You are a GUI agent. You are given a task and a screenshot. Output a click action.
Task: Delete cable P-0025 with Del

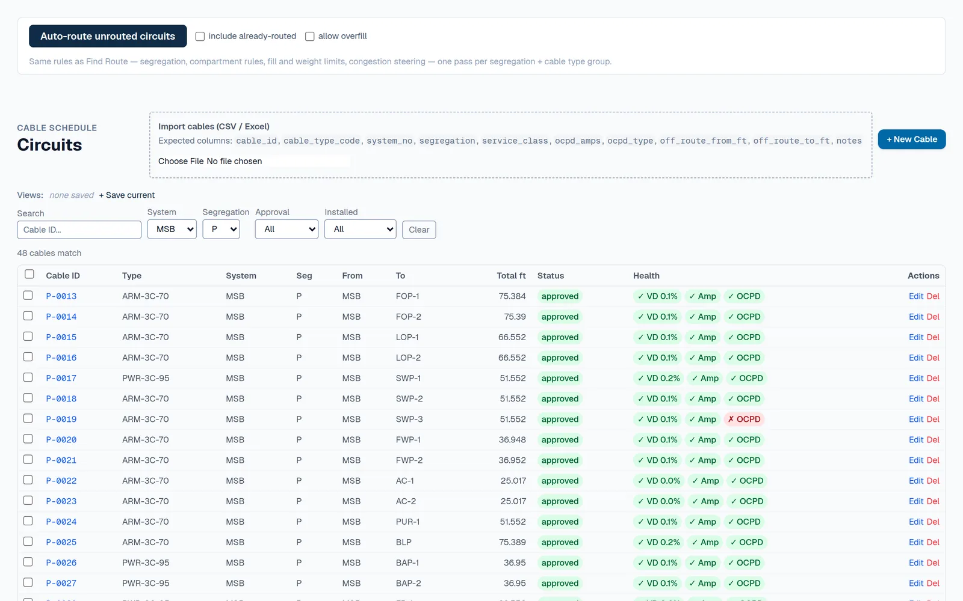933,542
